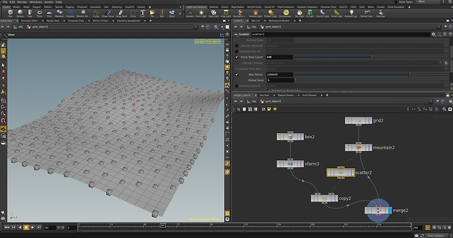Select the Grid shelf tool
This screenshot has width=453, height=238.
[x=50, y=13]
